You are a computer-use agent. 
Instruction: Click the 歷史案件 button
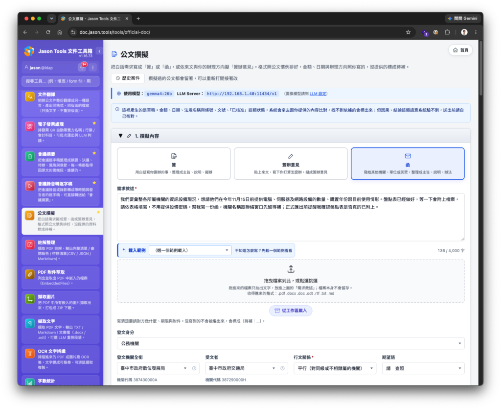coord(128,78)
